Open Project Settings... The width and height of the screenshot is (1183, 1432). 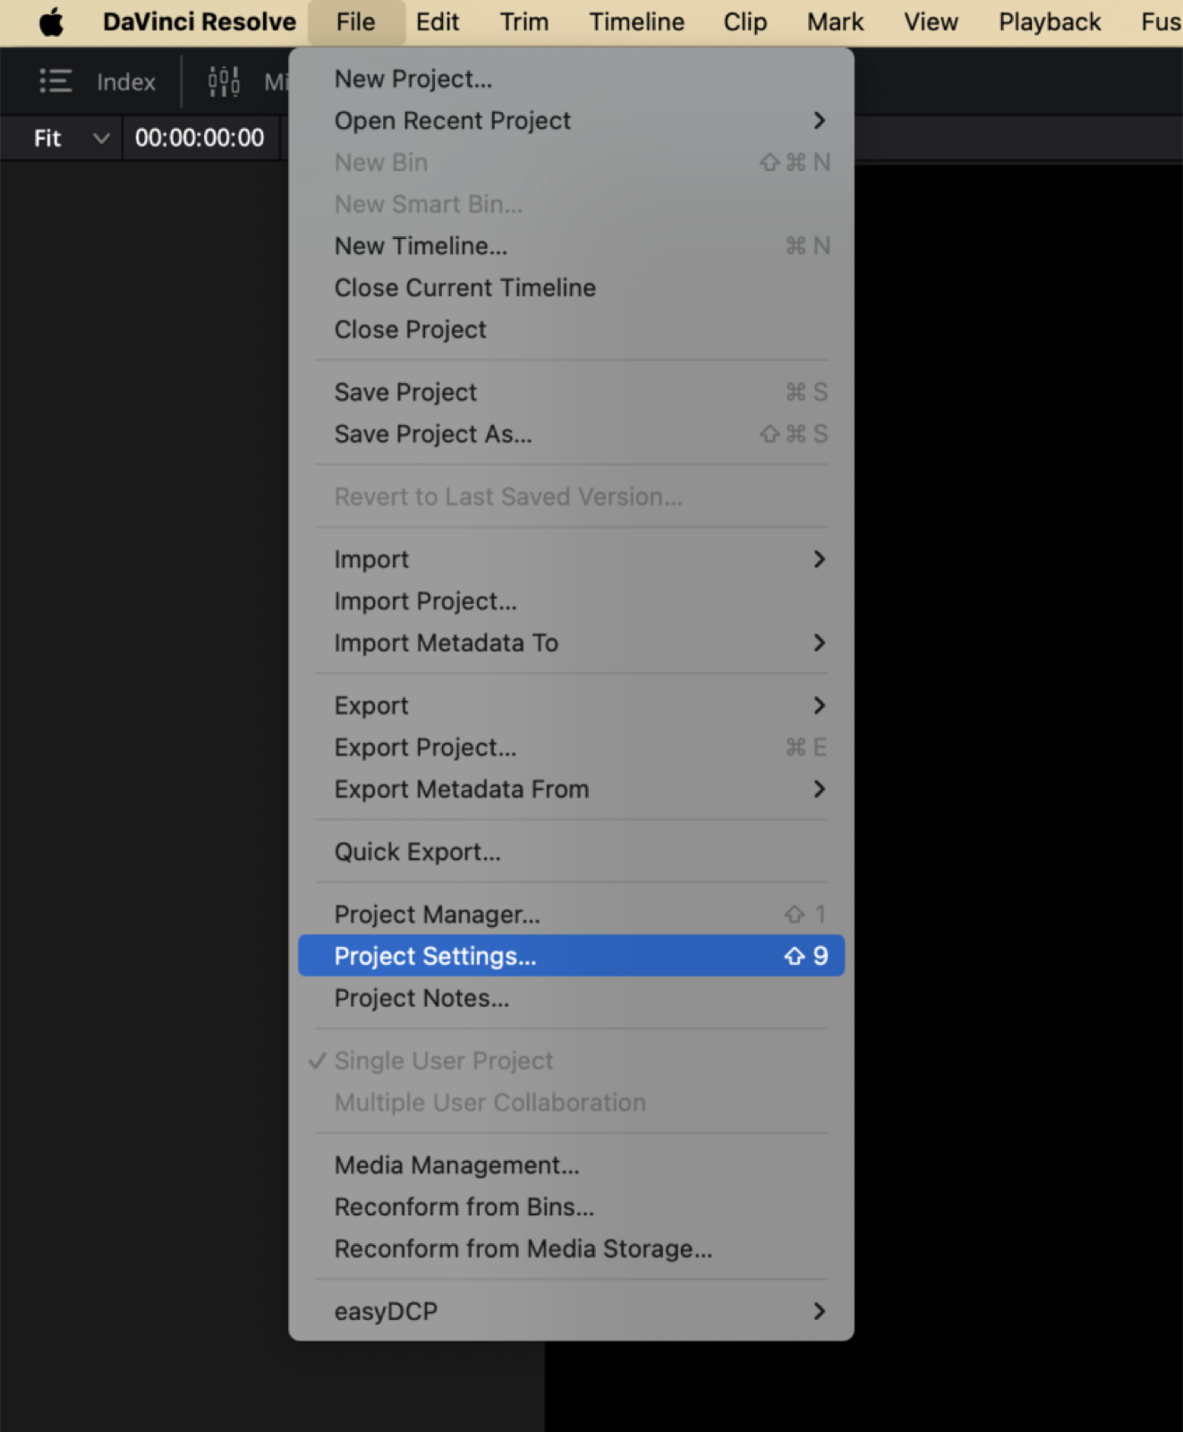pyautogui.click(x=571, y=956)
